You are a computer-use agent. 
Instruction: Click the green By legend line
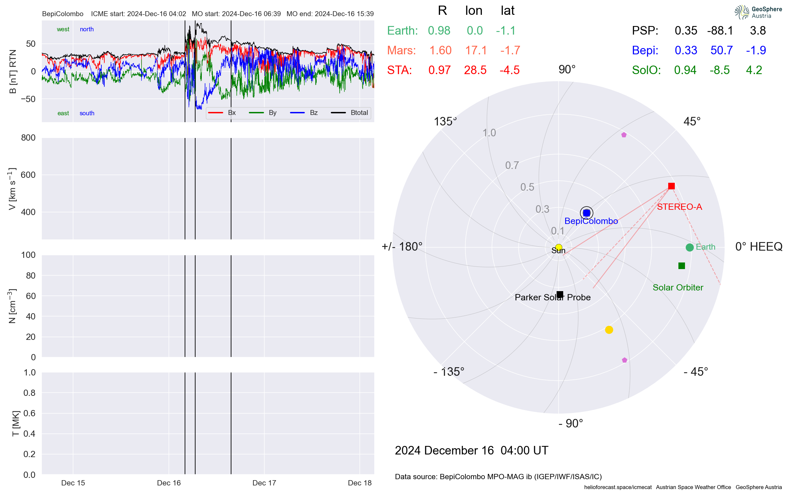[256, 113]
